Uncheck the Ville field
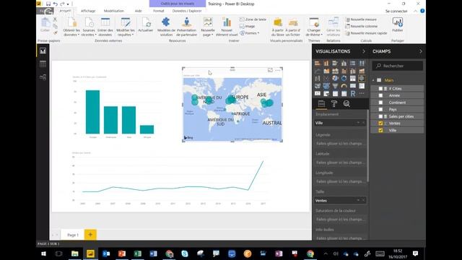Image resolution: width=462 pixels, height=260 pixels. click(380, 130)
